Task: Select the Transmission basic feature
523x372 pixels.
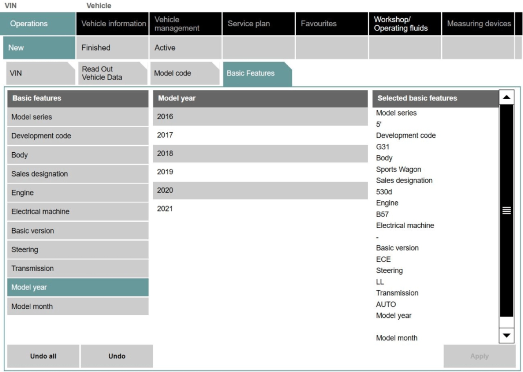Action: (78, 268)
